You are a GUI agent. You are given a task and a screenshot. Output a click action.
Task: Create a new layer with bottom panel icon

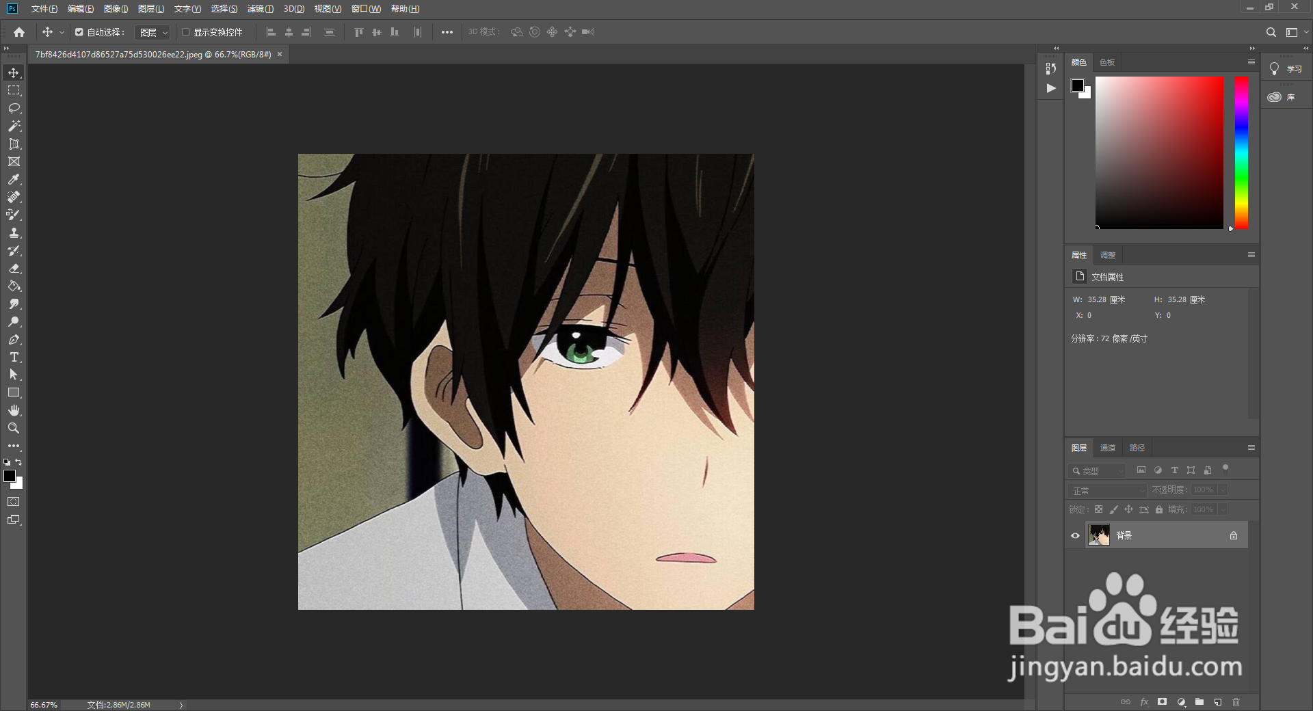click(x=1218, y=702)
